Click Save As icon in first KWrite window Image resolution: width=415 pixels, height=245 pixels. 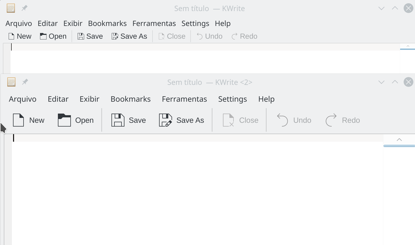(115, 36)
